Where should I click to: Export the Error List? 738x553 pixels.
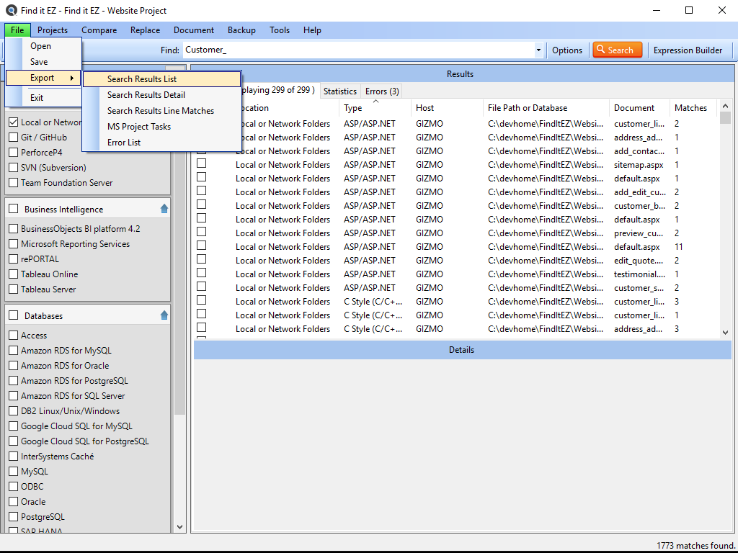(x=162, y=143)
